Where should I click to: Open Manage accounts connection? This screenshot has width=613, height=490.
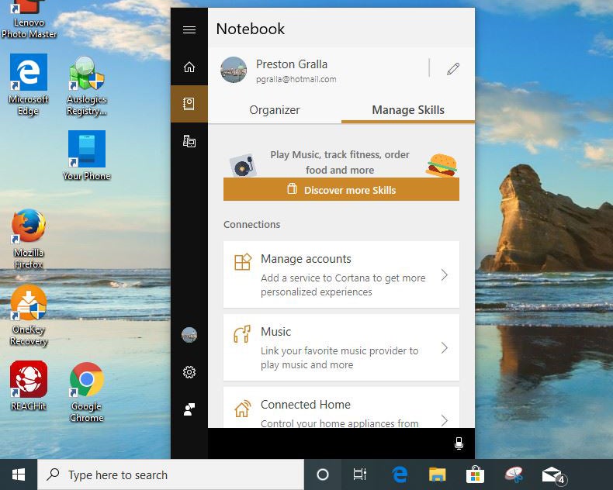pyautogui.click(x=341, y=274)
